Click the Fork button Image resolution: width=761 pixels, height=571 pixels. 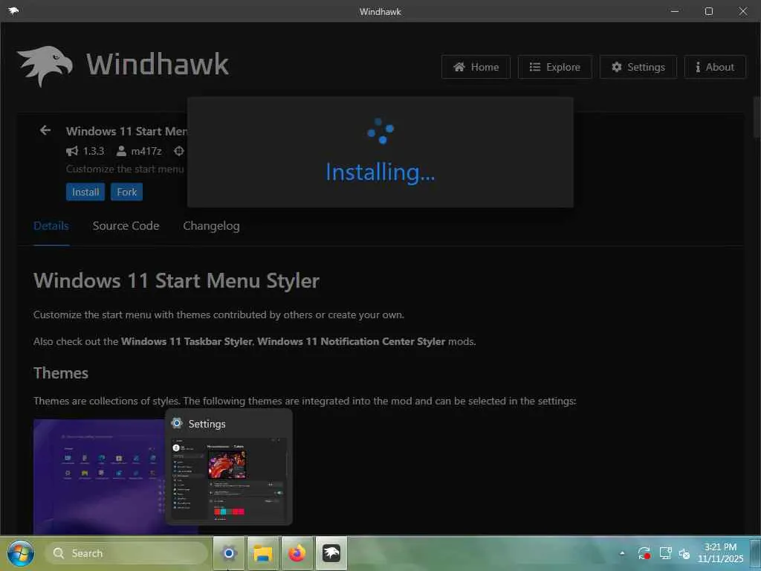click(126, 192)
